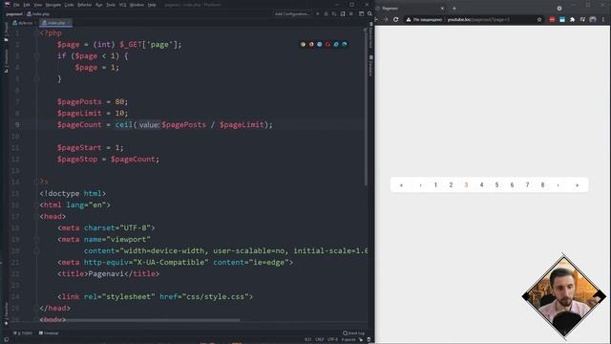Open the VCS menu

[123, 5]
